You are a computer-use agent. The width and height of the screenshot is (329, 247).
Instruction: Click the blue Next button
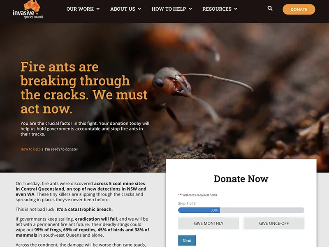click(187, 240)
